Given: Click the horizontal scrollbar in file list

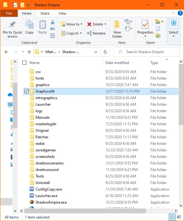Looking at the screenshot, I should [85, 211].
